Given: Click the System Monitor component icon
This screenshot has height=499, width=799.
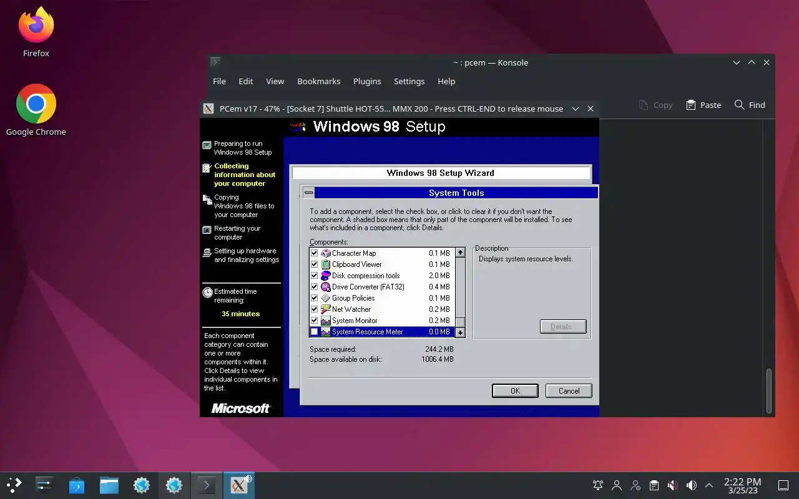Looking at the screenshot, I should click(x=326, y=321).
